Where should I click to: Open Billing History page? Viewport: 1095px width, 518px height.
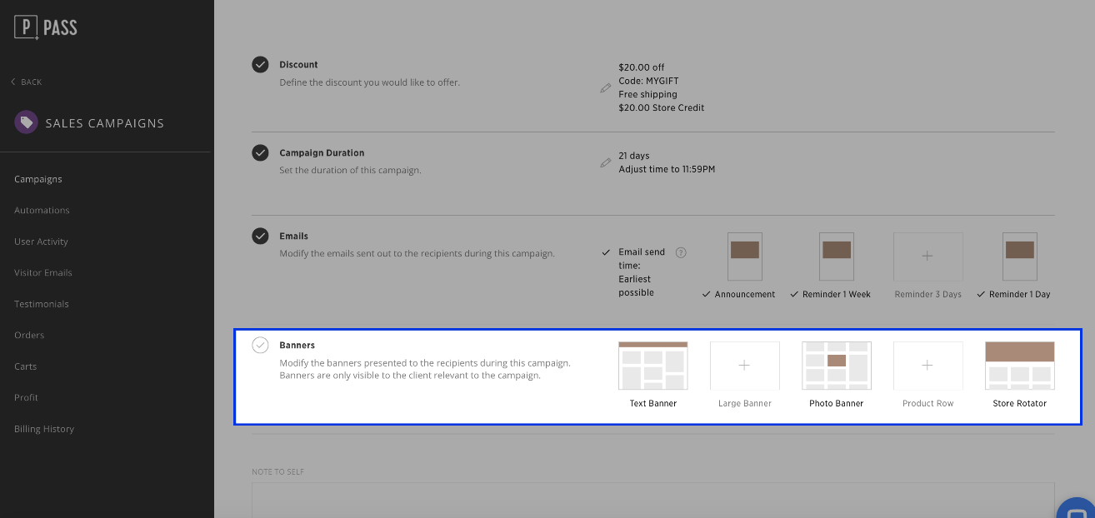[44, 429]
